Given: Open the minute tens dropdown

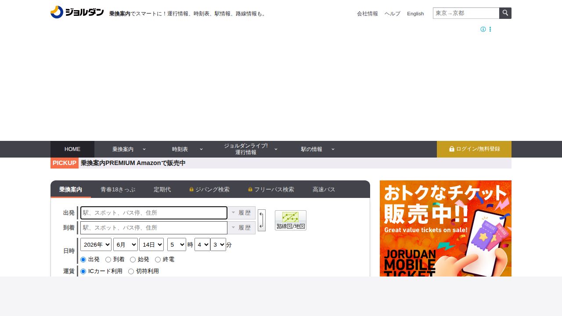Looking at the screenshot, I should coord(202,244).
